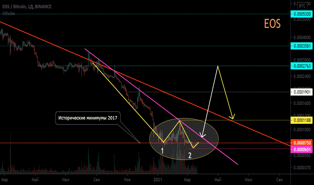
Task: Click the Исторические минимумы 2017 callout
Action: (88, 118)
